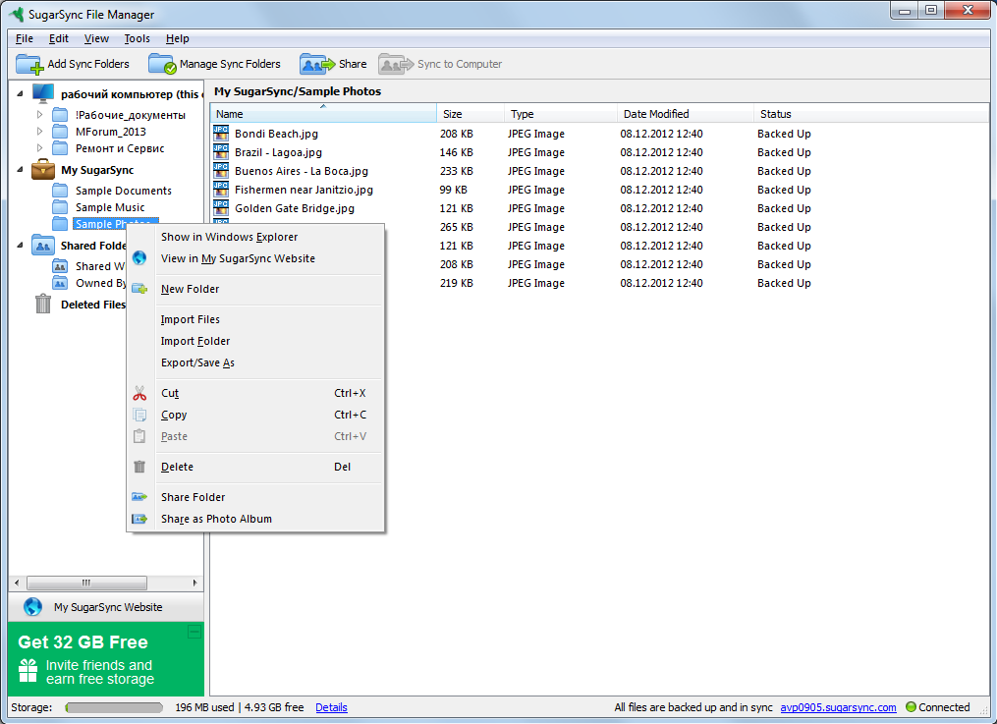Sort files by the Name column header

pos(323,114)
